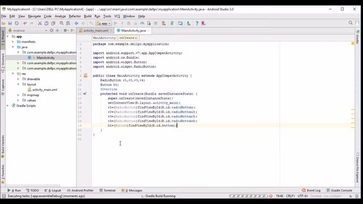363x204 pixels.
Task: Click the Run app play icon
Action: (116, 23)
